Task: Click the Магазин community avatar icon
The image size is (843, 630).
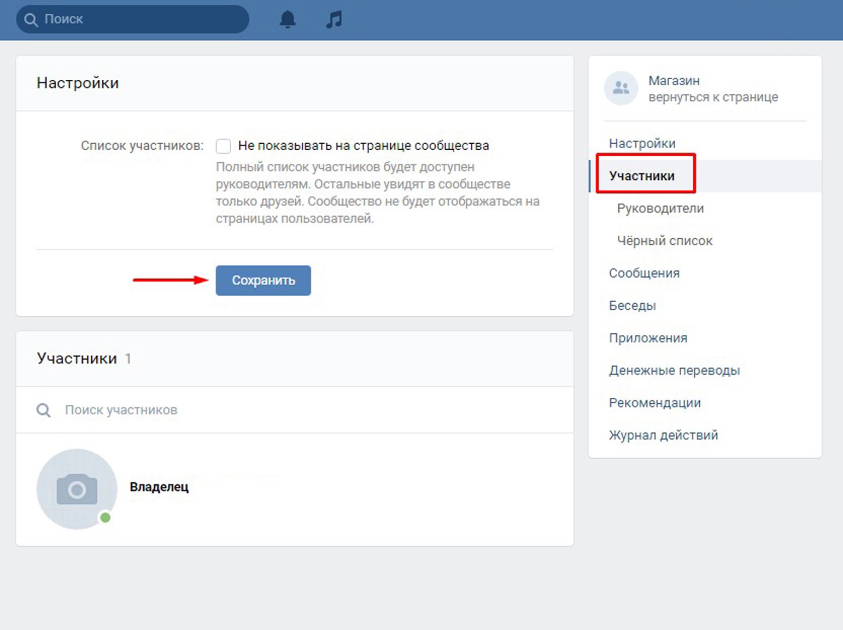Action: tap(620, 88)
